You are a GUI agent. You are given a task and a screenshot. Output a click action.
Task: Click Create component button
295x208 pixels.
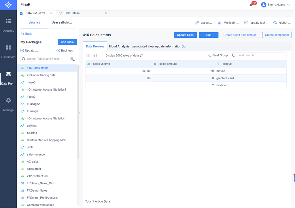(277, 35)
